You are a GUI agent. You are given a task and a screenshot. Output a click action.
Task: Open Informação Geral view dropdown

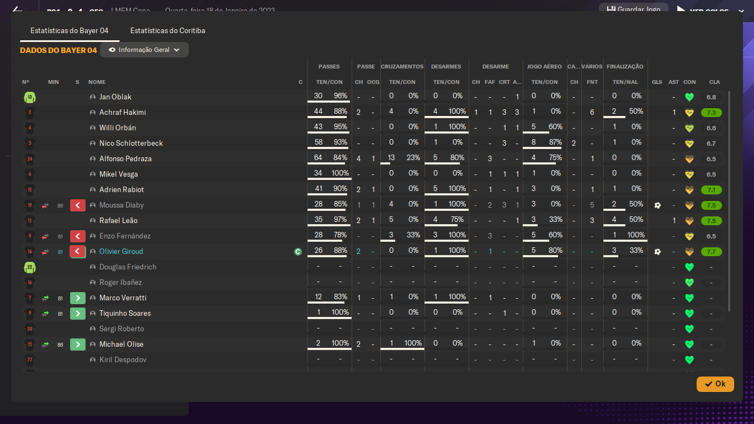[144, 50]
